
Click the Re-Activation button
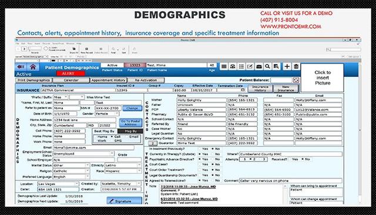coord(146,80)
